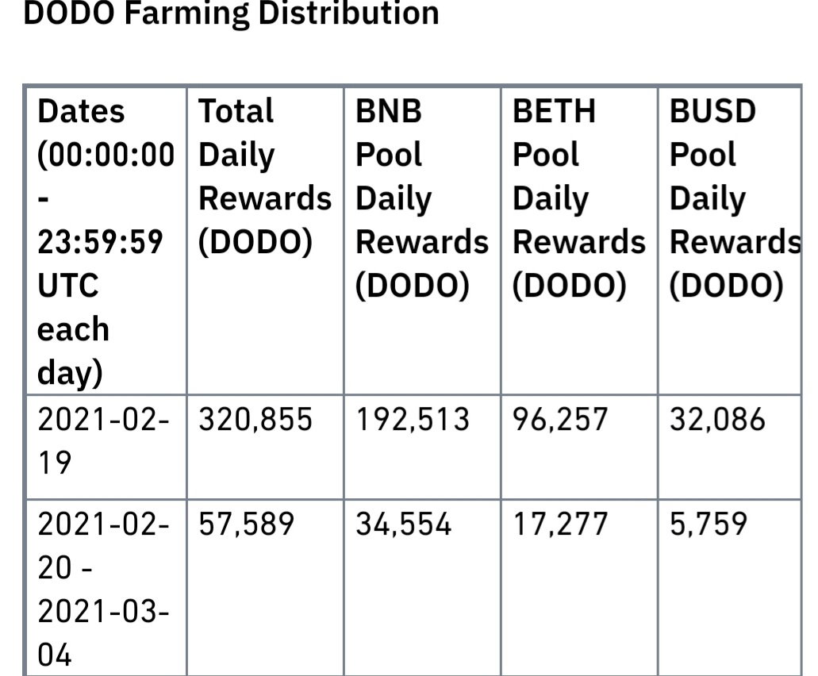Viewport: 818px width, 676px height.
Task: Click the BUSD Pool Daily Rewards header
Action: (730, 241)
